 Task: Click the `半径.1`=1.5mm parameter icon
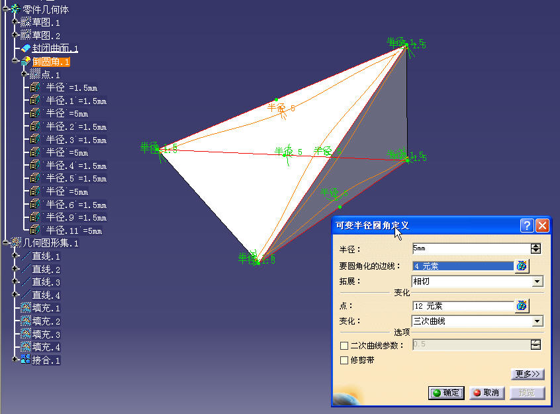coord(34,100)
